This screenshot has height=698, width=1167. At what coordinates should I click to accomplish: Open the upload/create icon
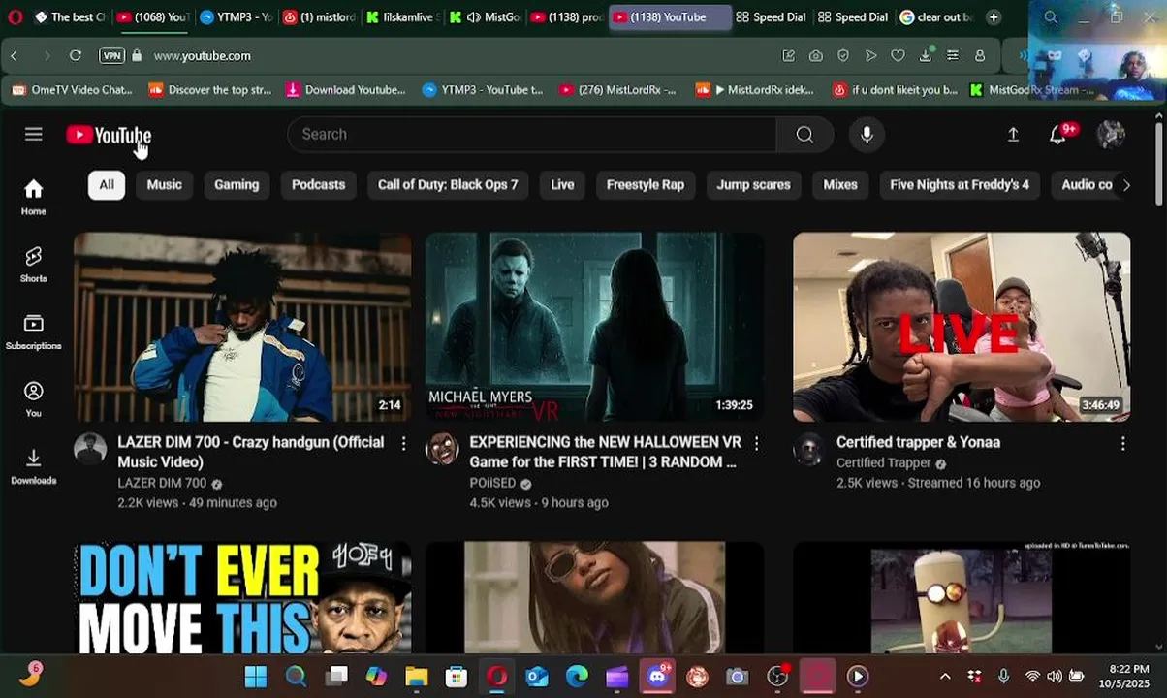click(x=1013, y=135)
